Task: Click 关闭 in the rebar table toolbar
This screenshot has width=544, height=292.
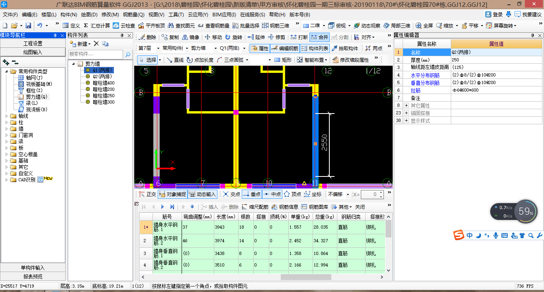Action: coord(360,207)
